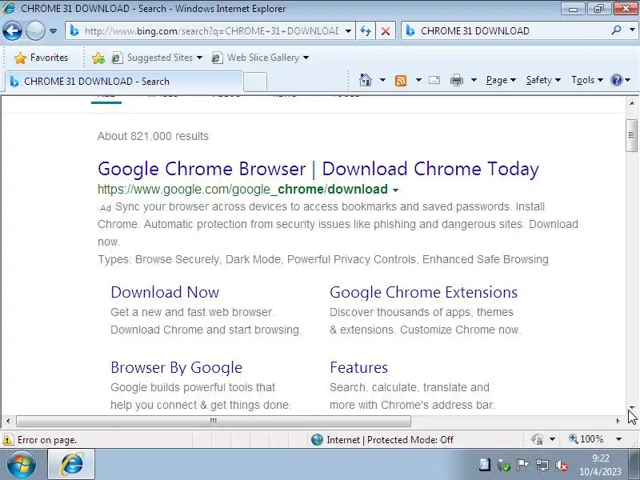
Task: Go back with the Back arrow button
Action: (x=12, y=30)
